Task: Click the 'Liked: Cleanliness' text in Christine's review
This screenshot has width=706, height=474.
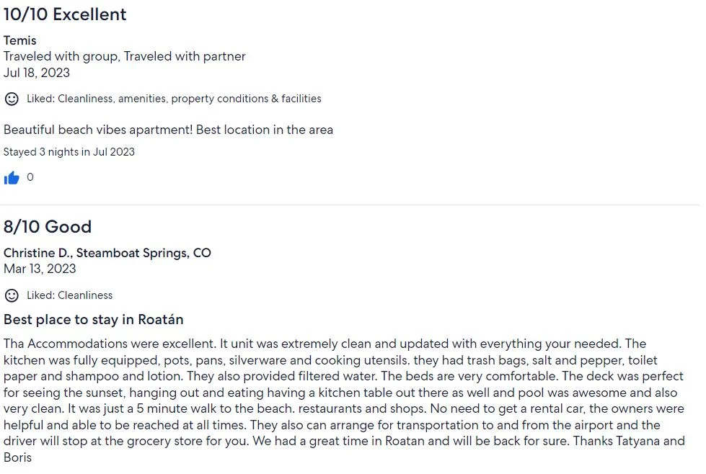Action: point(69,295)
